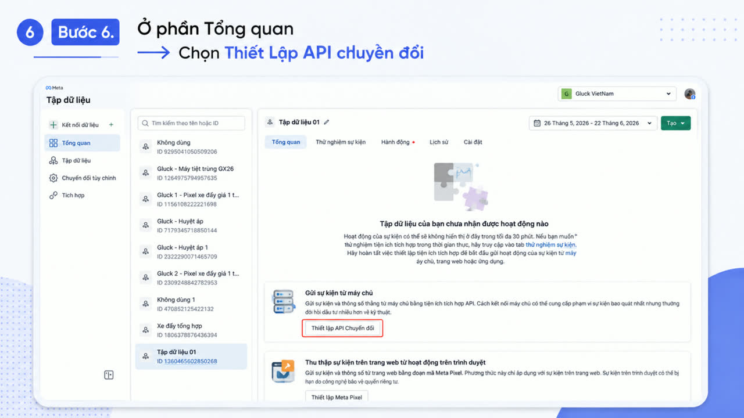744x418 pixels.
Task: Click the Meta logo
Action: (54, 88)
